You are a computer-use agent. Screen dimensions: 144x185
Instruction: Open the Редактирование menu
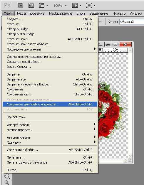(31, 13)
